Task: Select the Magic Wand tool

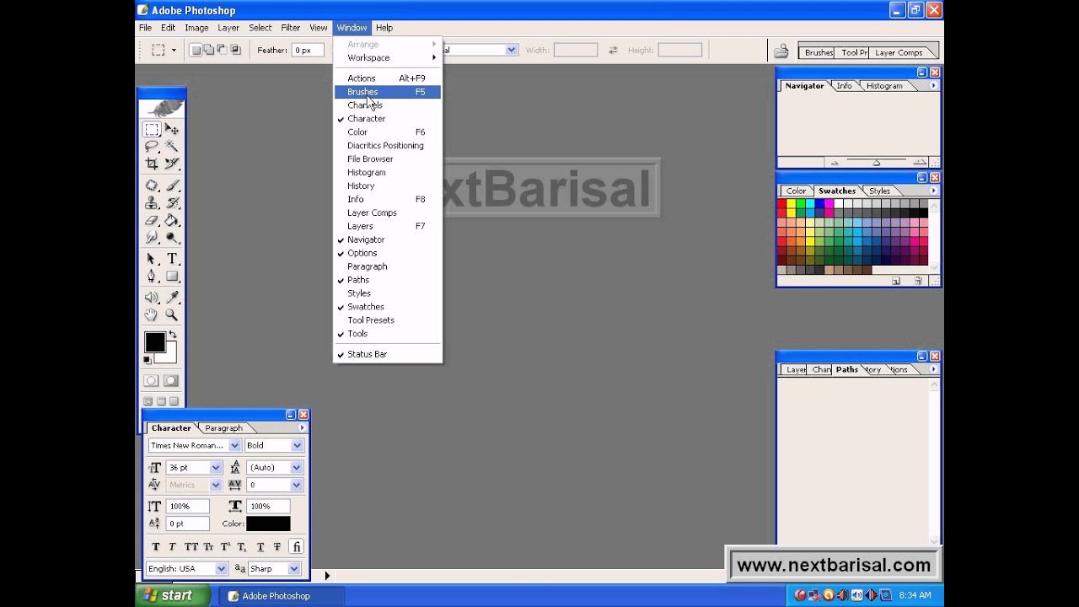Action: (x=172, y=147)
